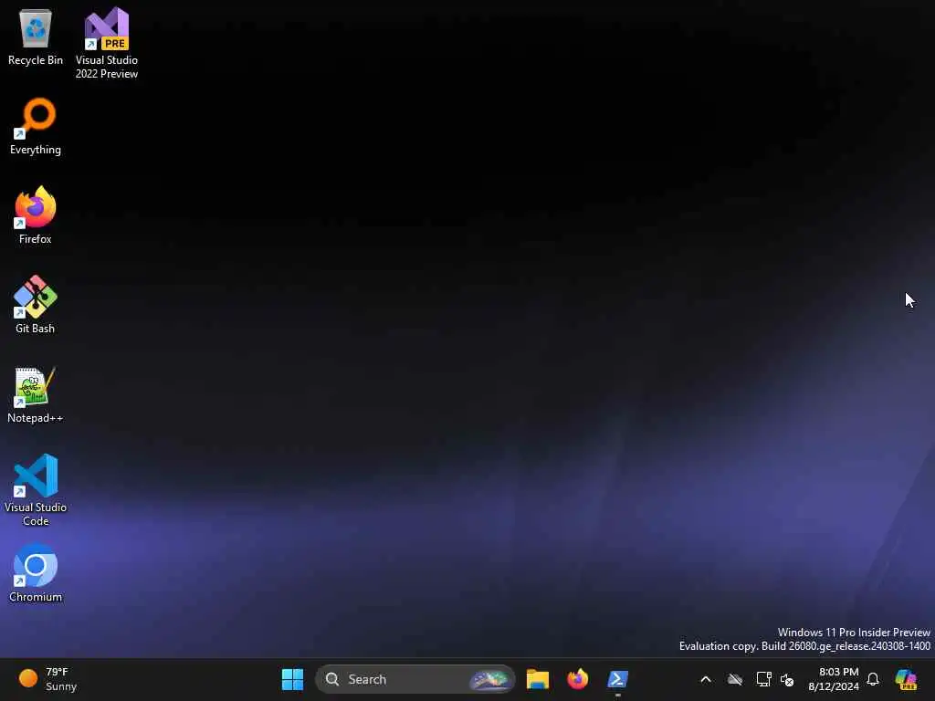Select the Chromium desktop shortcut
The image size is (935, 701).
pos(36,573)
